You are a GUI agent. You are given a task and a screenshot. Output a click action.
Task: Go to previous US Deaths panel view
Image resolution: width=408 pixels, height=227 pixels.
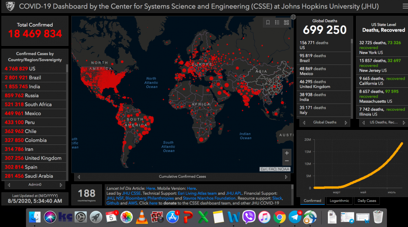(363, 123)
